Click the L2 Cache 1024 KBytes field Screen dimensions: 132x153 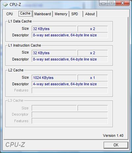click(54, 78)
